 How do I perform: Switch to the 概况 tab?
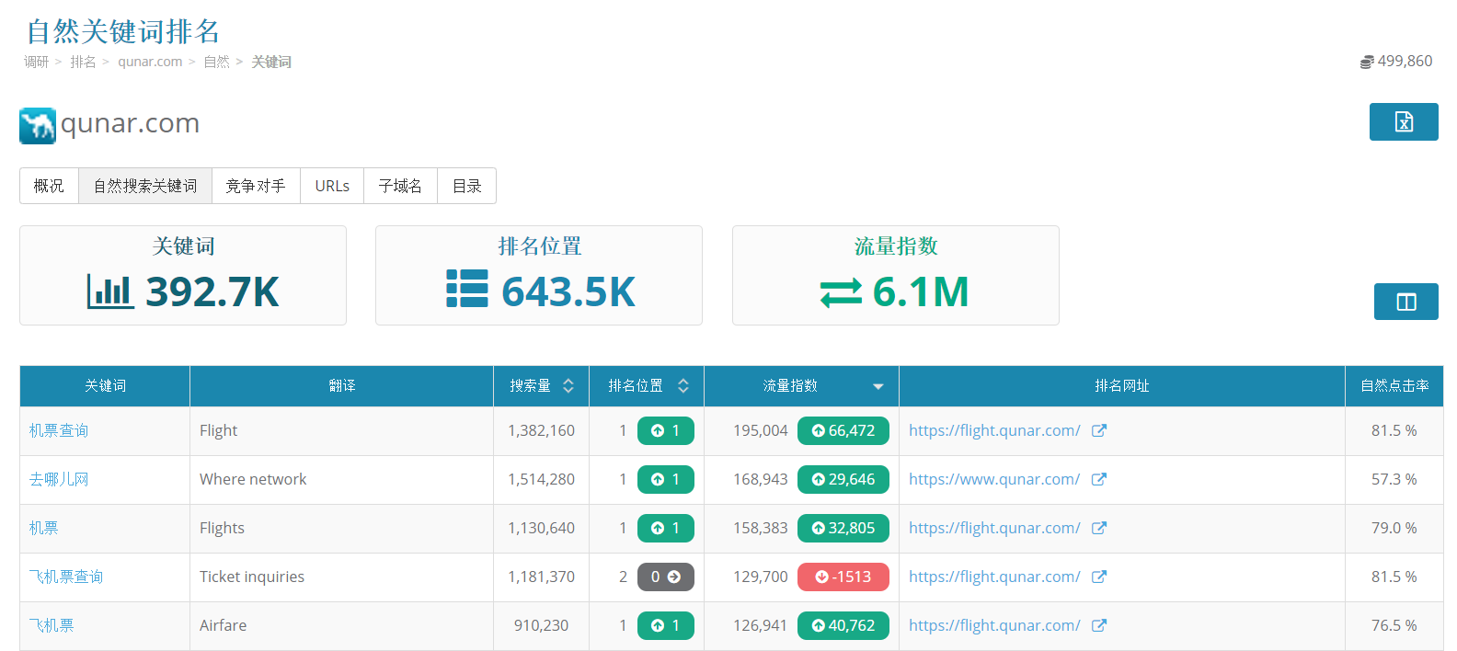[49, 186]
